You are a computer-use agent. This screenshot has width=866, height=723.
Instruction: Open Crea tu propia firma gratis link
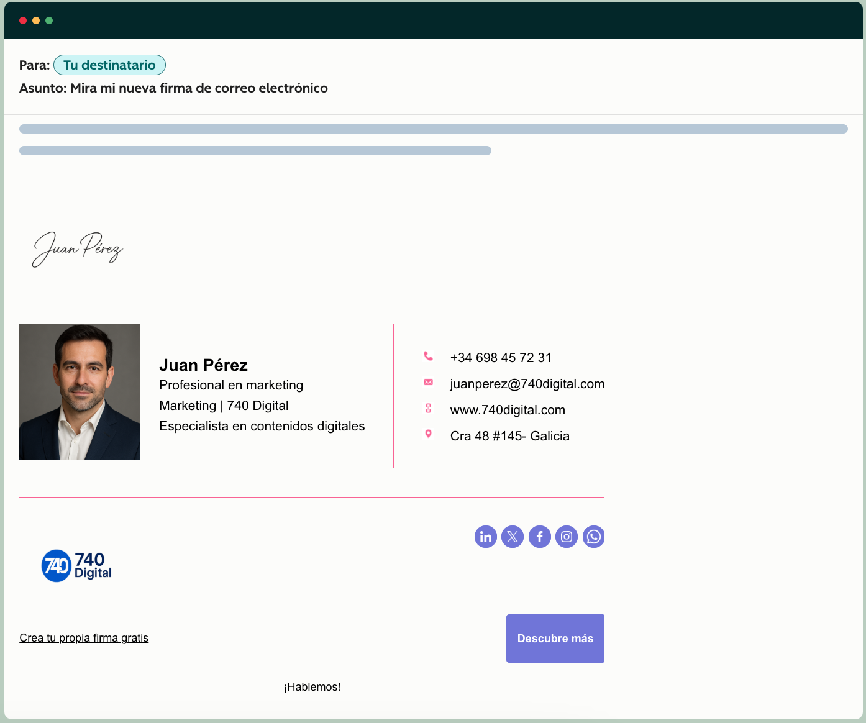coord(84,638)
